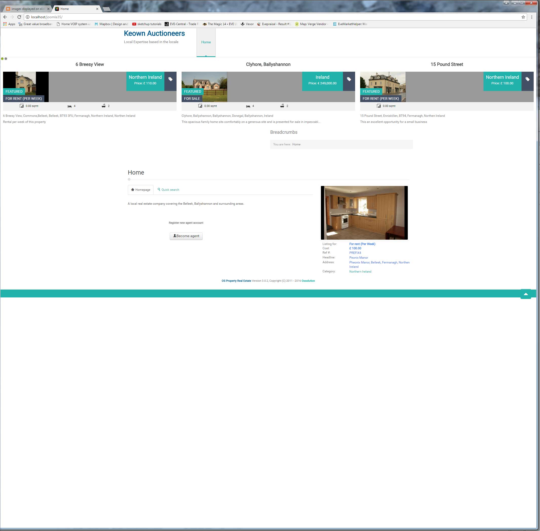Click the Pheonix Manor address link
This screenshot has height=531, width=540.
point(379,265)
